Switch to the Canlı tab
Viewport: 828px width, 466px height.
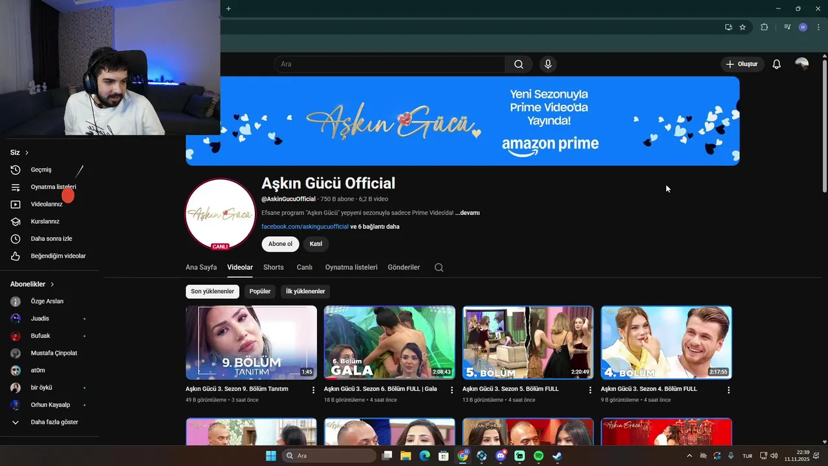coord(305,267)
